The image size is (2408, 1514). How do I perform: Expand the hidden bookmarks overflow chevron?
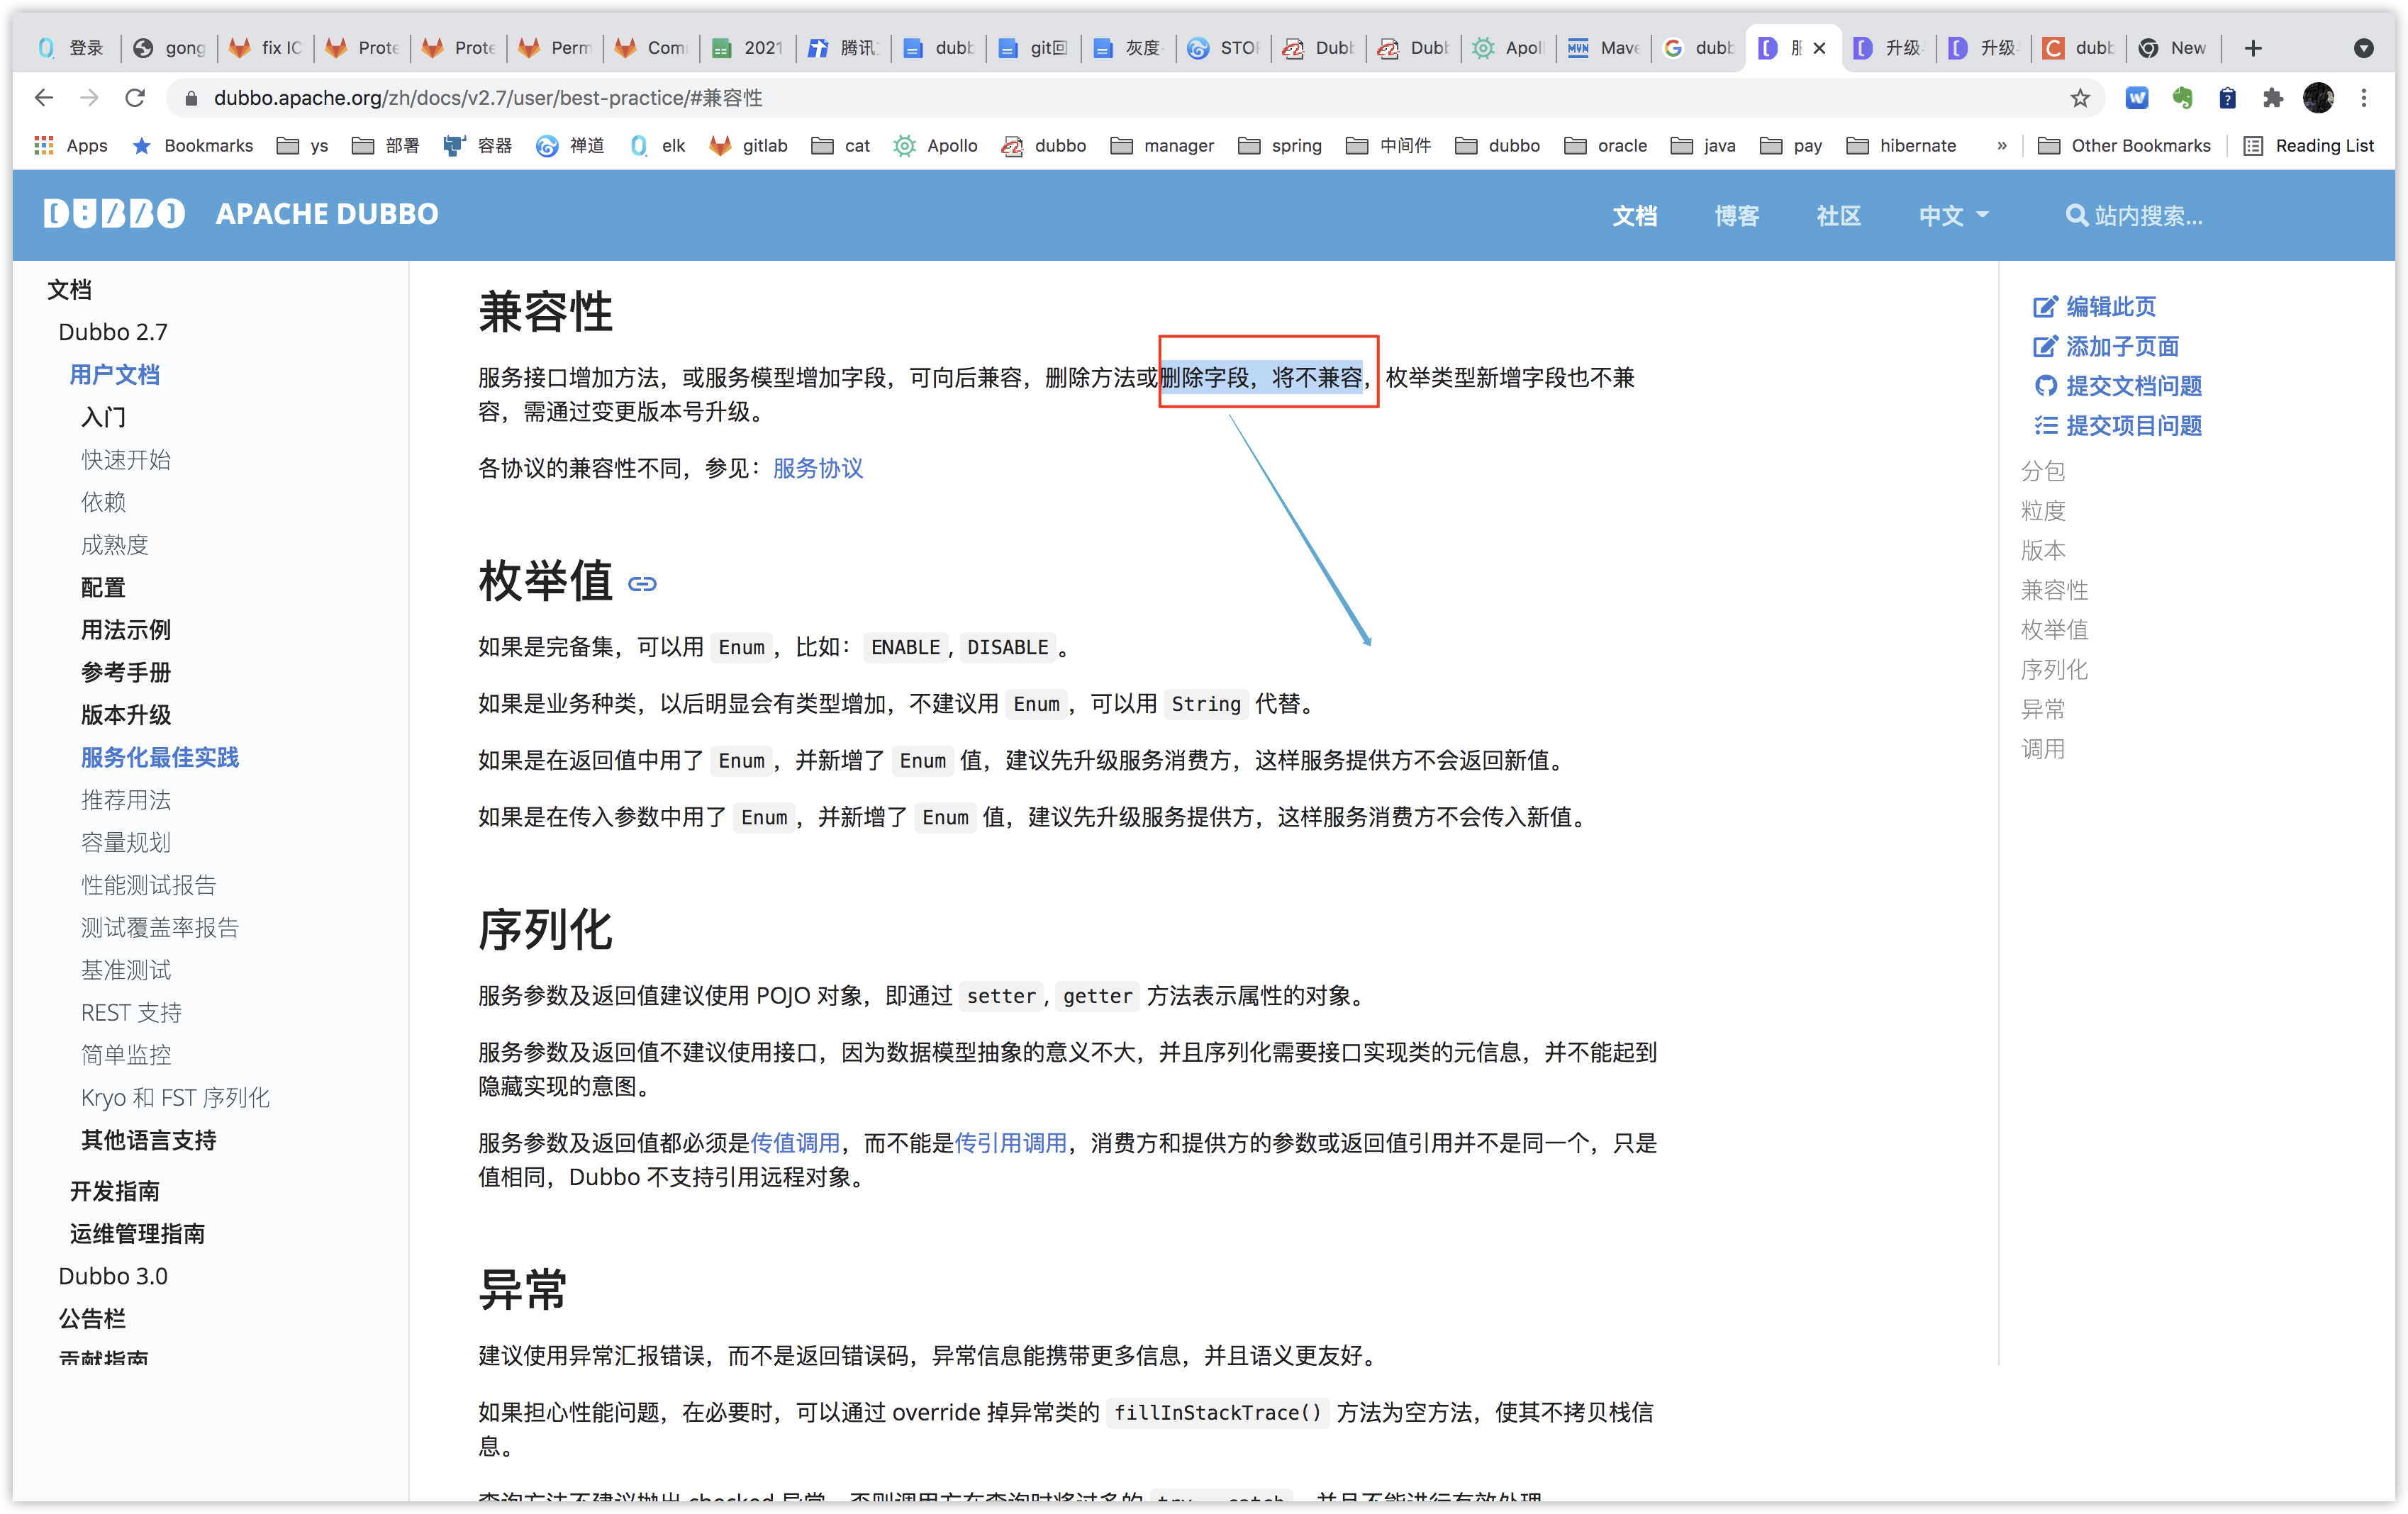[2002, 146]
